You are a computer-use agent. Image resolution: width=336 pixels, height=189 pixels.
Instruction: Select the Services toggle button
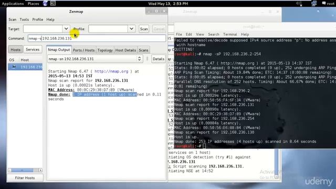point(33,49)
